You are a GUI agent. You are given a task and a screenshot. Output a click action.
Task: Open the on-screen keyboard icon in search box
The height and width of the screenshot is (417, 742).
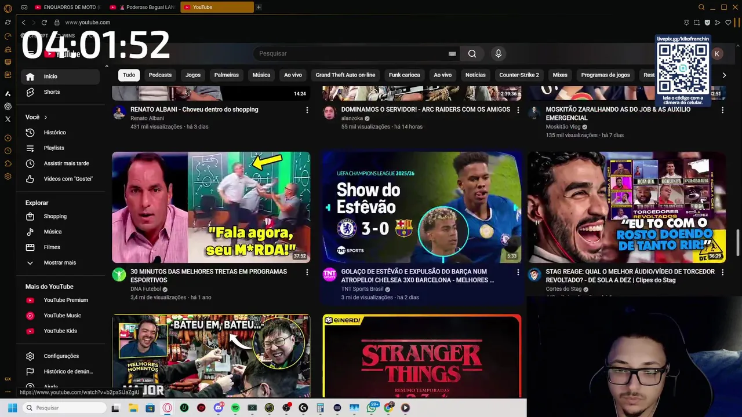point(452,54)
